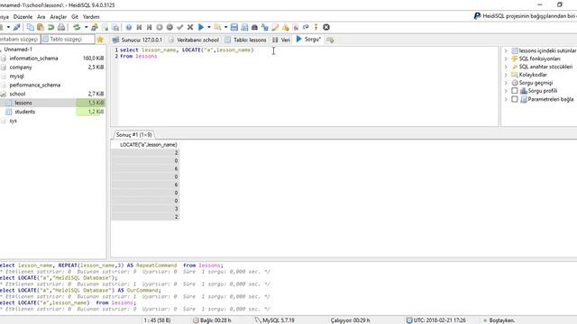Click the green Undo arrow icon
Screen dimensions: 577x324
[x=50, y=27]
